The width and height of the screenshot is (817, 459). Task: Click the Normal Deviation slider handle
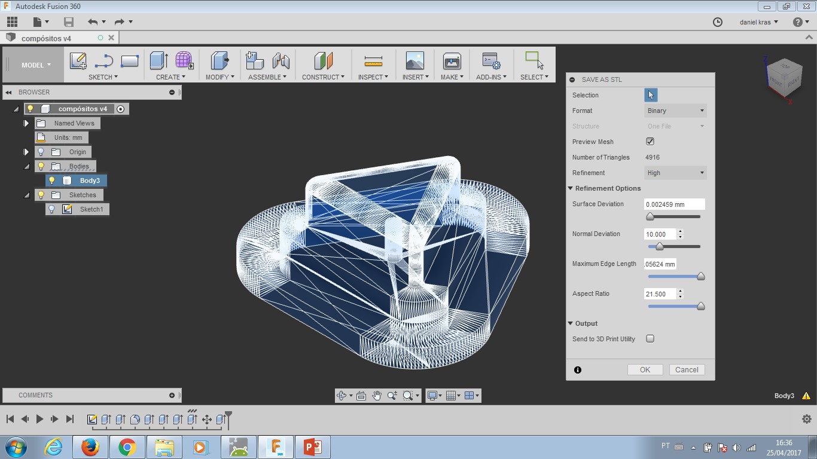660,246
